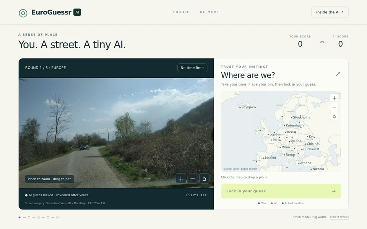Mark Nicosia on the map

pos(311,169)
